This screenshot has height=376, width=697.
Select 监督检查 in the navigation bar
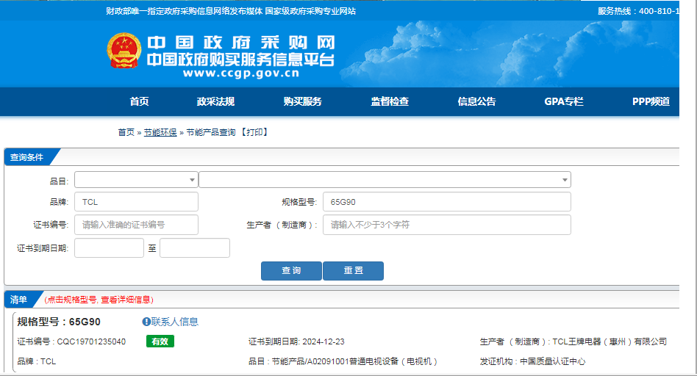click(390, 101)
